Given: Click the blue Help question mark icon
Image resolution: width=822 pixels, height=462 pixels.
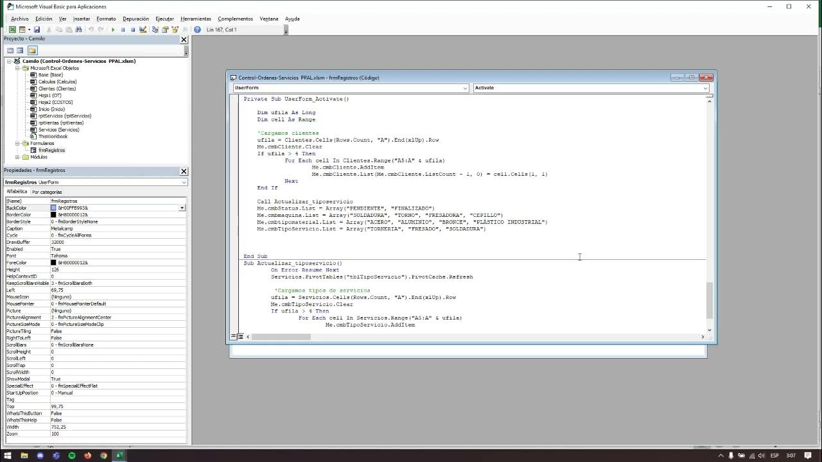Looking at the screenshot, I should (x=197, y=30).
